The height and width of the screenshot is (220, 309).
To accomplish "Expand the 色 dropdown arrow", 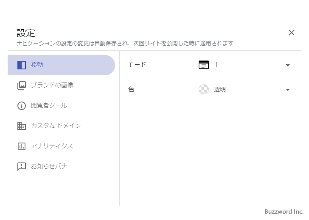I will [x=287, y=90].
